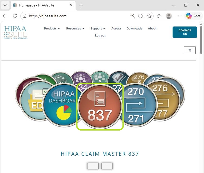Viewport: 204px width, 173px height.
Task: Open a new browser tab
Action: coord(81,5)
